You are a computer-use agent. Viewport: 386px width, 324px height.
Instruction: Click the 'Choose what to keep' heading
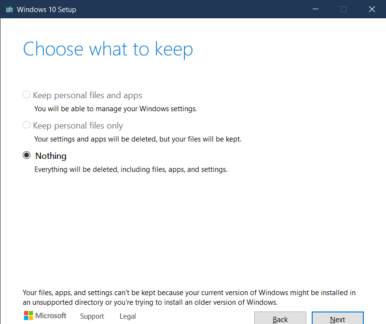[x=108, y=49]
